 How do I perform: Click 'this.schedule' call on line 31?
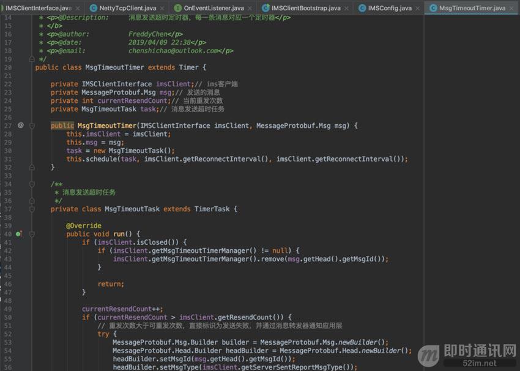pyautogui.click(x=92, y=159)
